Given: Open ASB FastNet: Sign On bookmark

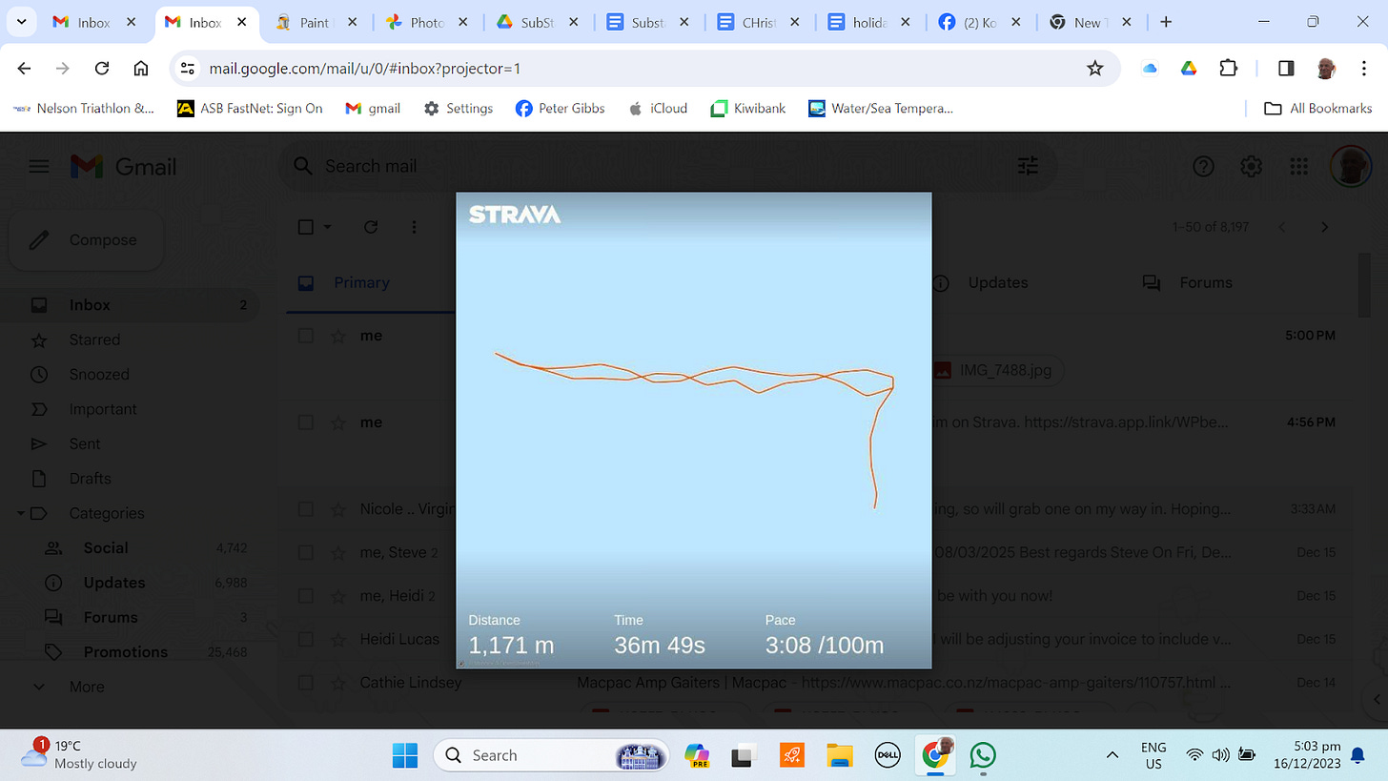Looking at the screenshot, I should tap(250, 109).
